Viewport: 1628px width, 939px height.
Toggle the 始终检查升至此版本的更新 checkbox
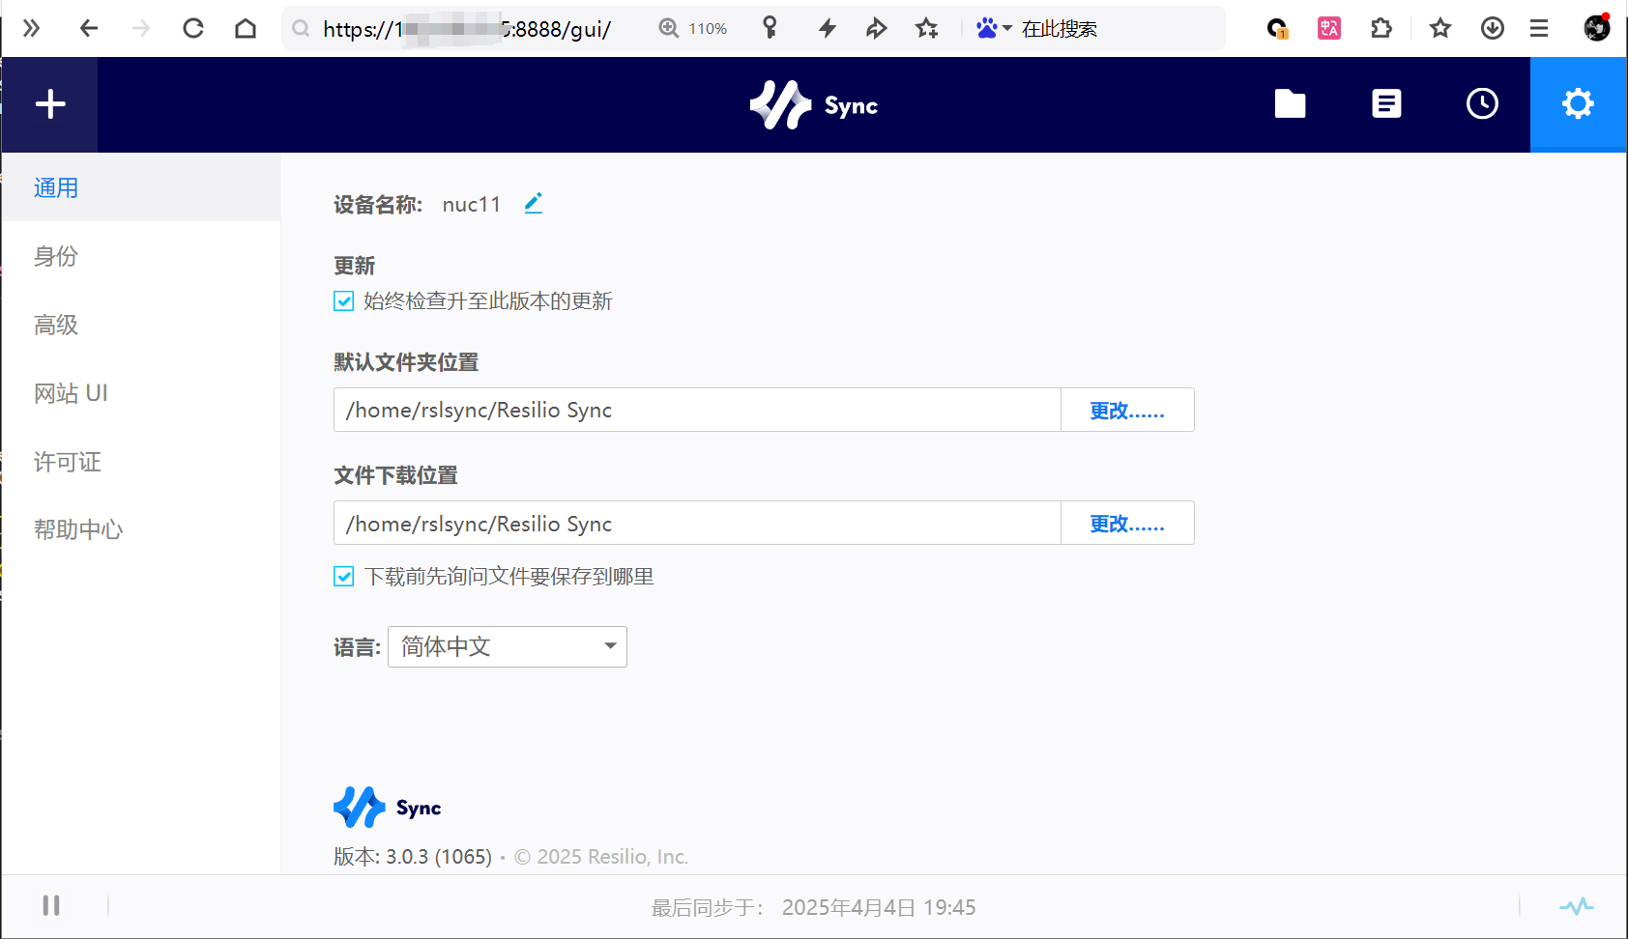click(343, 301)
